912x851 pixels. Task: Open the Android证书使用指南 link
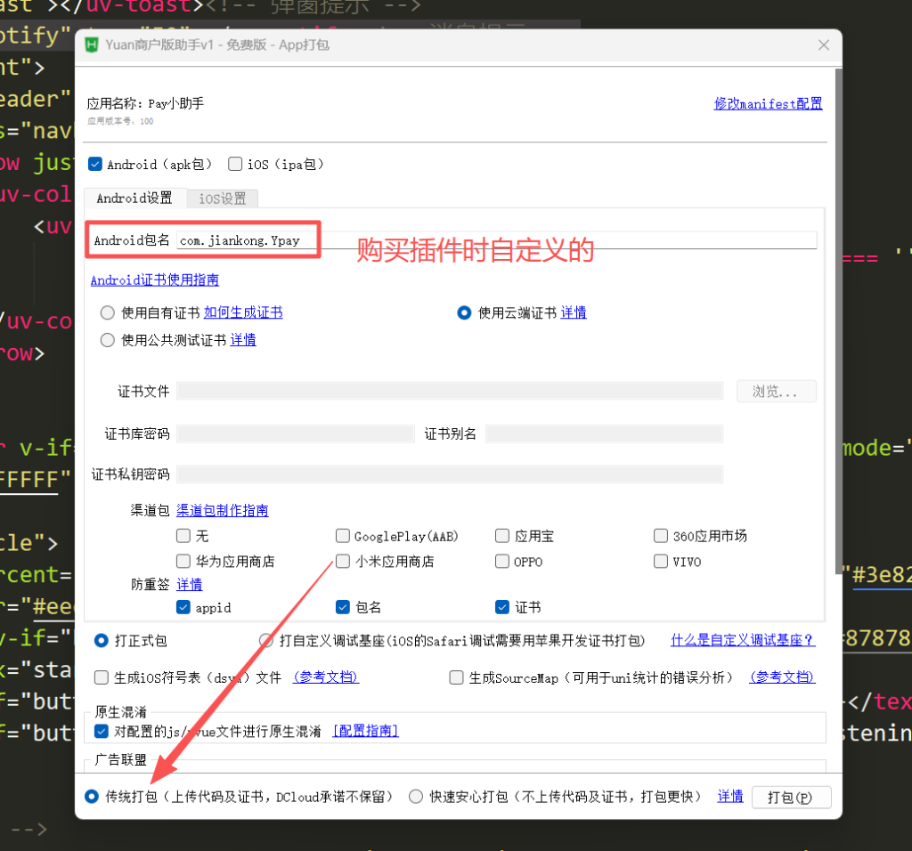155,280
